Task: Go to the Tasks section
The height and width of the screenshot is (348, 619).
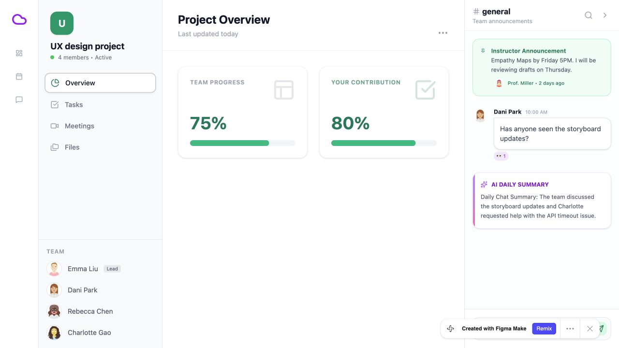Action: (x=100, y=104)
